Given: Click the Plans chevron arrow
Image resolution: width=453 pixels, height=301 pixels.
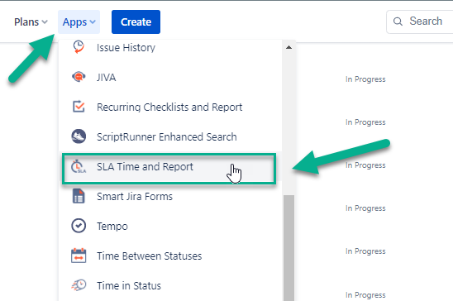Looking at the screenshot, I should (45, 22).
